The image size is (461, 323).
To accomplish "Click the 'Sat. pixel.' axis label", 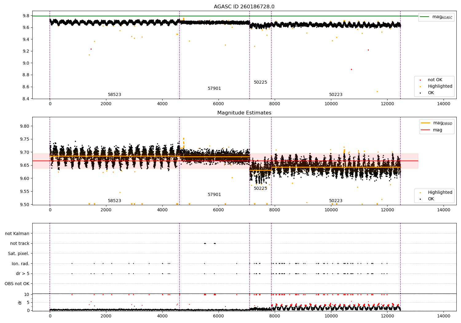I will tap(19, 253).
